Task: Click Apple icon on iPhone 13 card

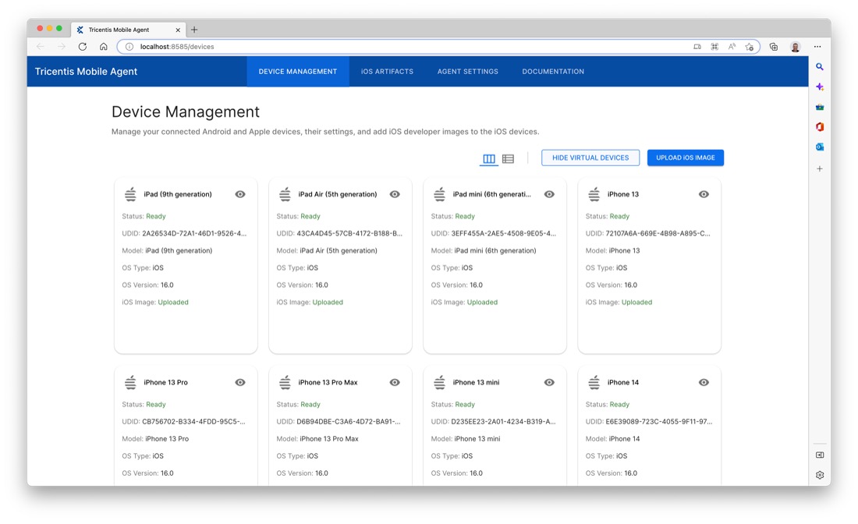Action: 594,194
